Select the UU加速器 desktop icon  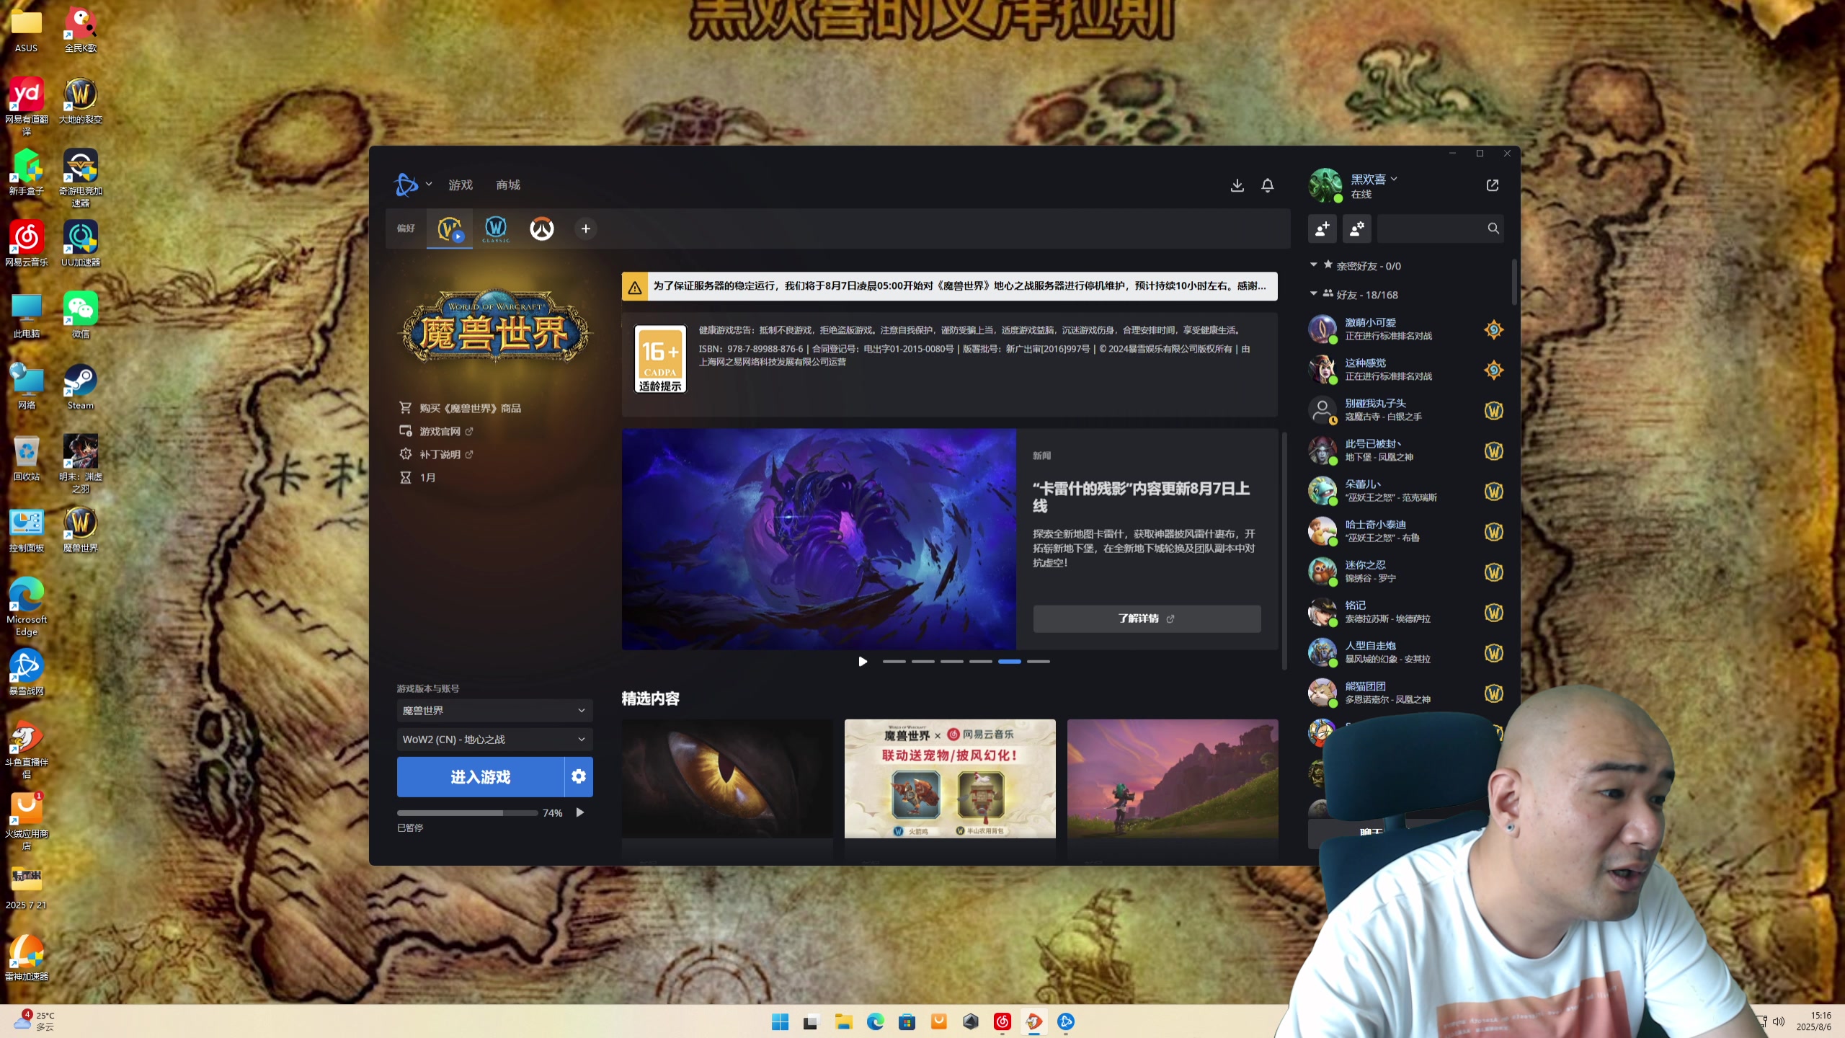click(80, 244)
